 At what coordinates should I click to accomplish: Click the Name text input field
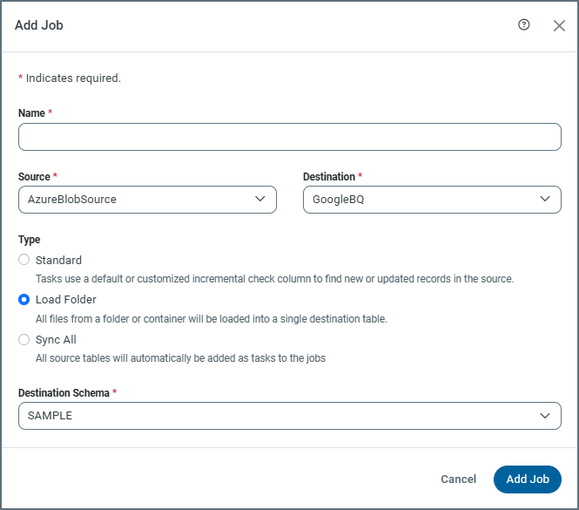coord(289,137)
